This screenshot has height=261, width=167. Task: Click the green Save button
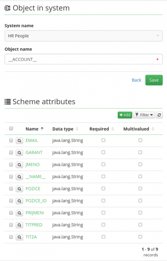coord(154,80)
